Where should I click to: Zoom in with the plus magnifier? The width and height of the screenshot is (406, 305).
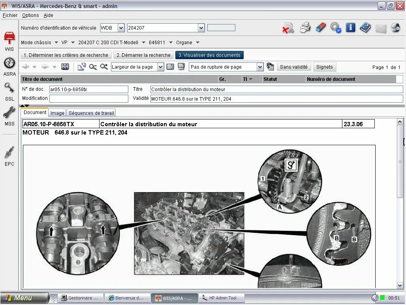(x=104, y=67)
